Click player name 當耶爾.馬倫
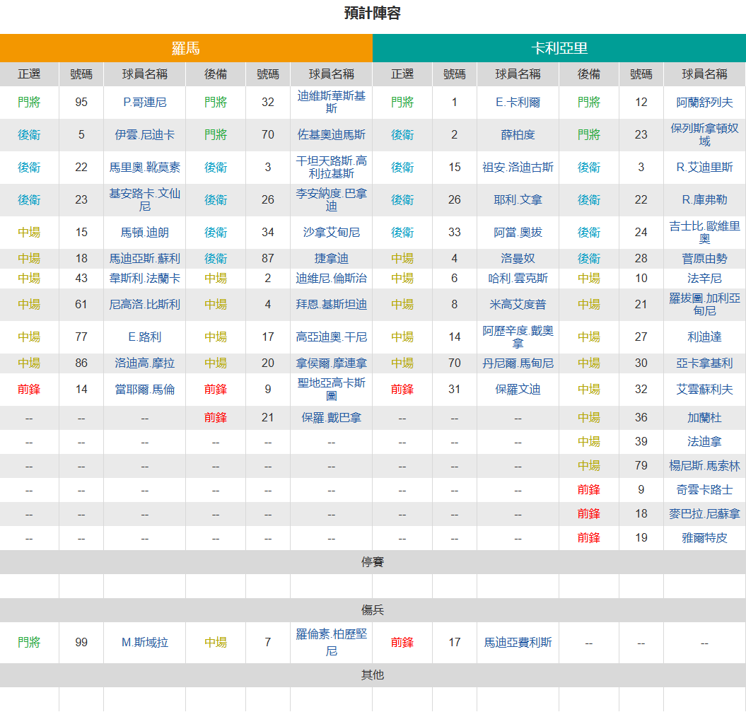 click(x=145, y=390)
